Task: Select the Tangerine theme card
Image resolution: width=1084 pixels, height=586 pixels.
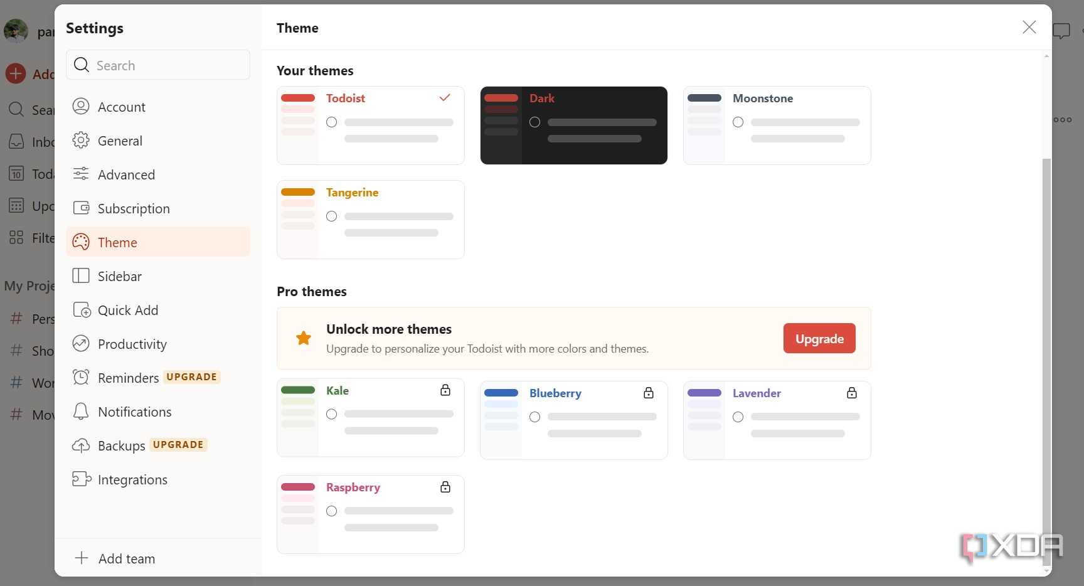Action: (x=371, y=220)
